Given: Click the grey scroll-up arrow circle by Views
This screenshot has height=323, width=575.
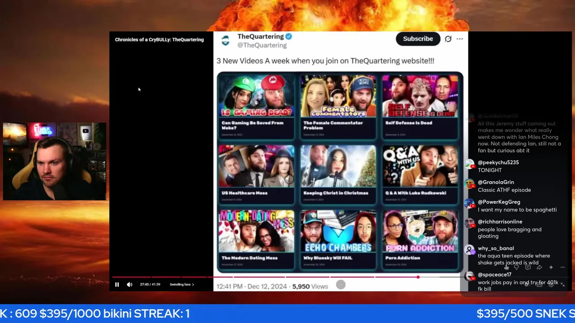Looking at the screenshot, I should click(x=341, y=284).
